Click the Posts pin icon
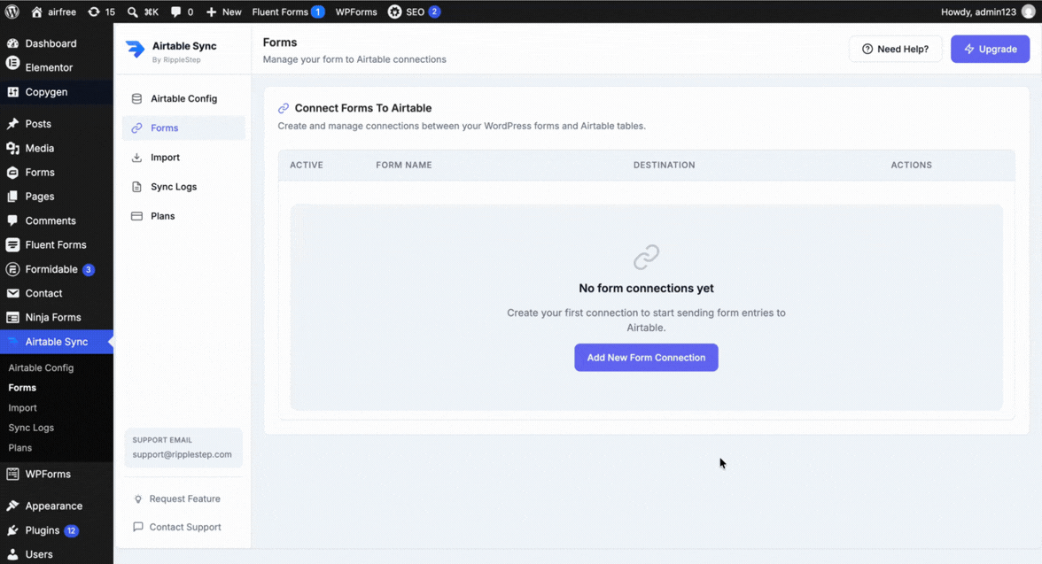Image resolution: width=1042 pixels, height=564 pixels. pyautogui.click(x=12, y=124)
